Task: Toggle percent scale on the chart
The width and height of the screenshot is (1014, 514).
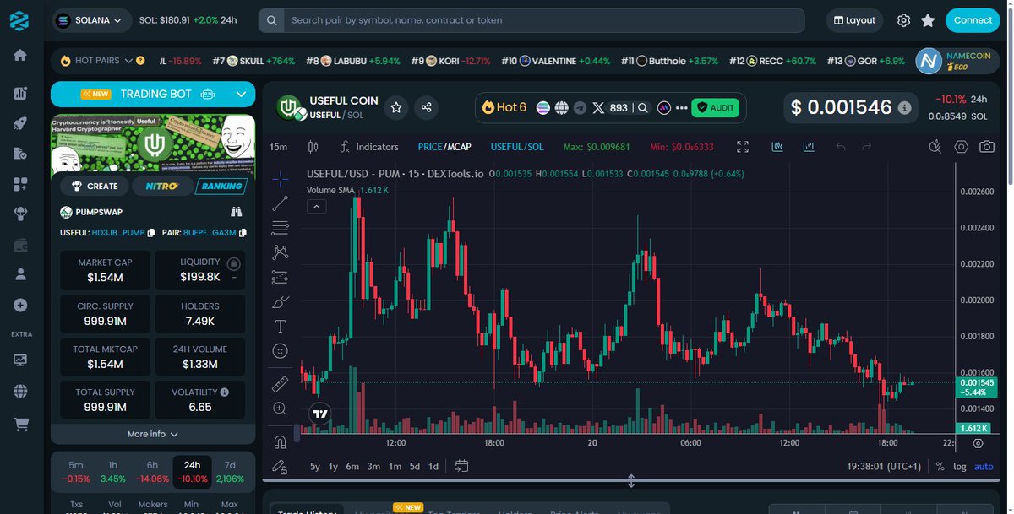Action: [x=940, y=467]
